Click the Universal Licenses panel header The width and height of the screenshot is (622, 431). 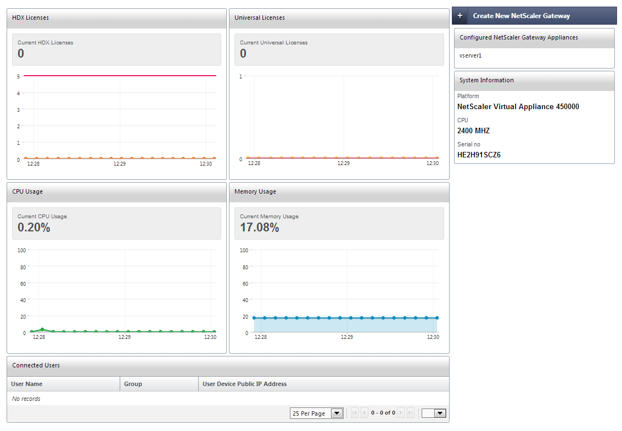[x=339, y=18]
